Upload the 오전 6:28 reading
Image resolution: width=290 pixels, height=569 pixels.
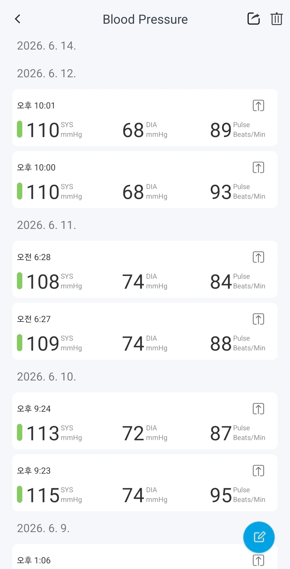[258, 257]
